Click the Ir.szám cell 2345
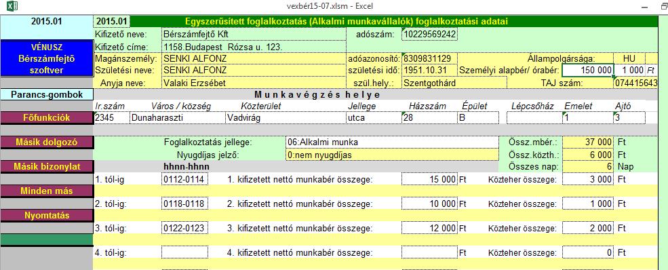Screen dimensions: 668x270 pos(111,117)
